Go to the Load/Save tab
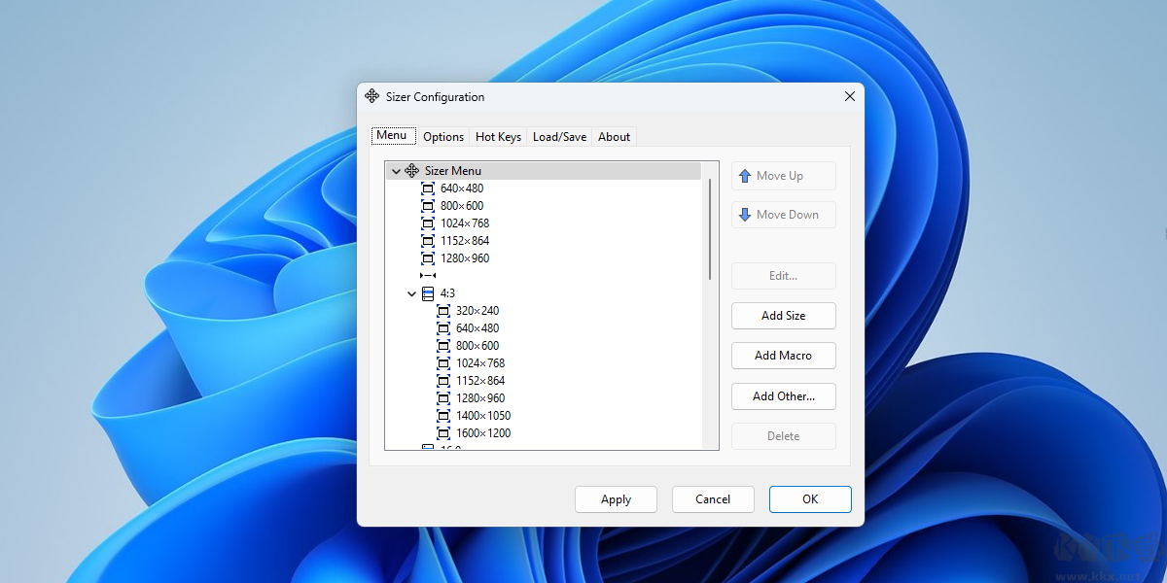Screen dimensions: 1167x583 click(559, 137)
